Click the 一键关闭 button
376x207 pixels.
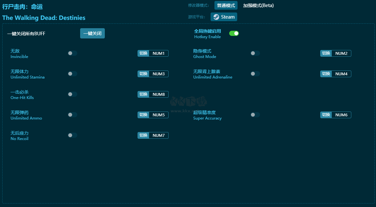(x=92, y=34)
